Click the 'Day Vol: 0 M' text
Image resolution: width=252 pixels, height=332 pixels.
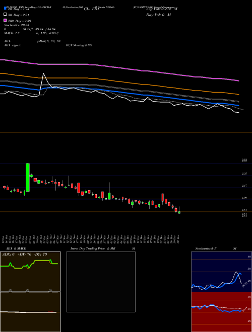pyautogui.click(x=158, y=15)
